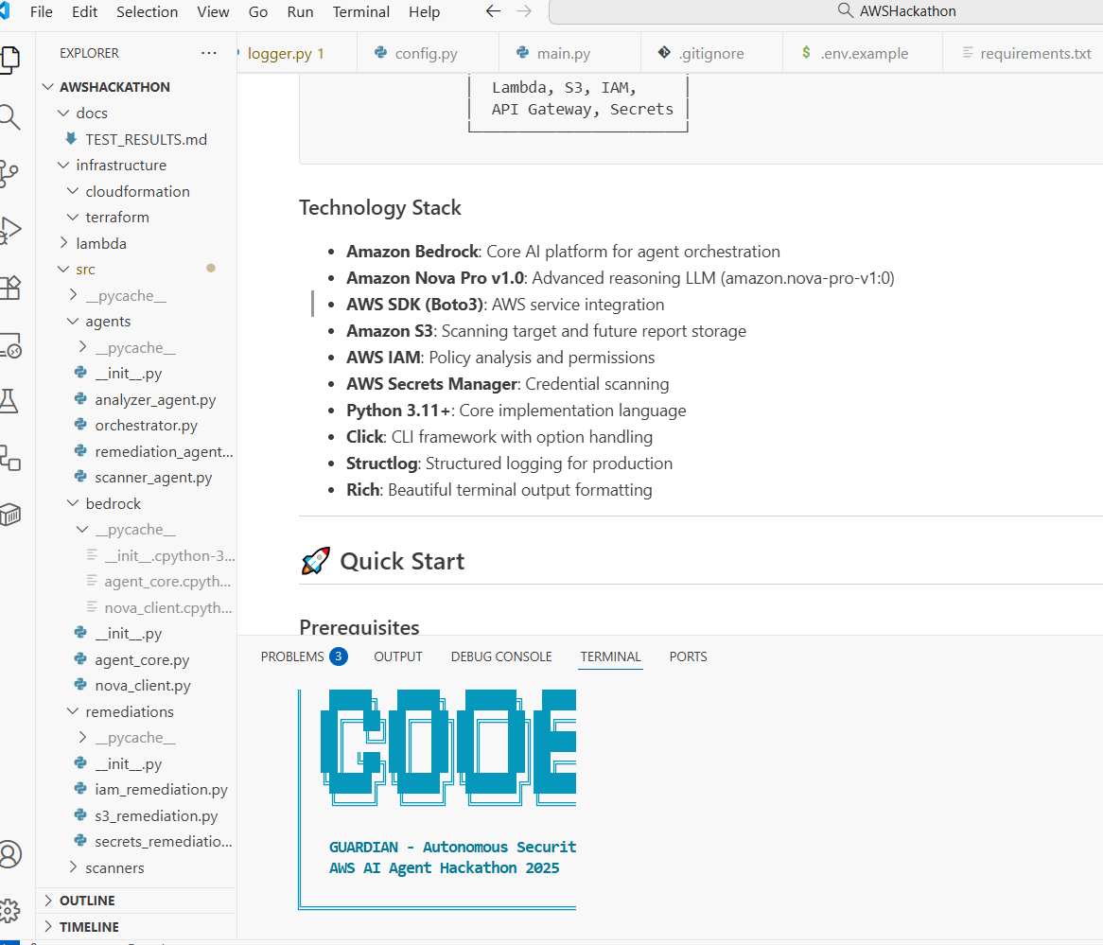
Task: Open Run and Debug view
Action: 9,230
